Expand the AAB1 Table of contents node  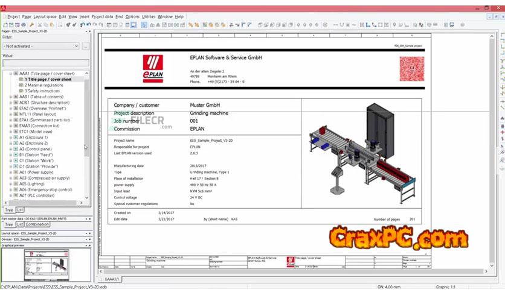pos(11,97)
